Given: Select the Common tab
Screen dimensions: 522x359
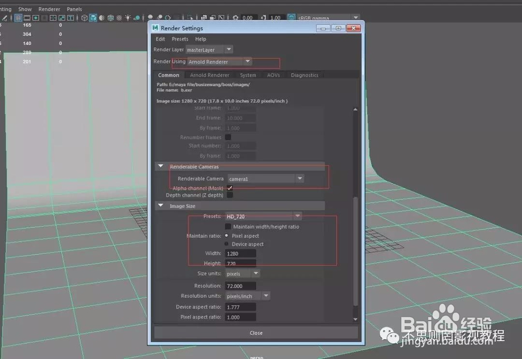Looking at the screenshot, I should [x=169, y=75].
